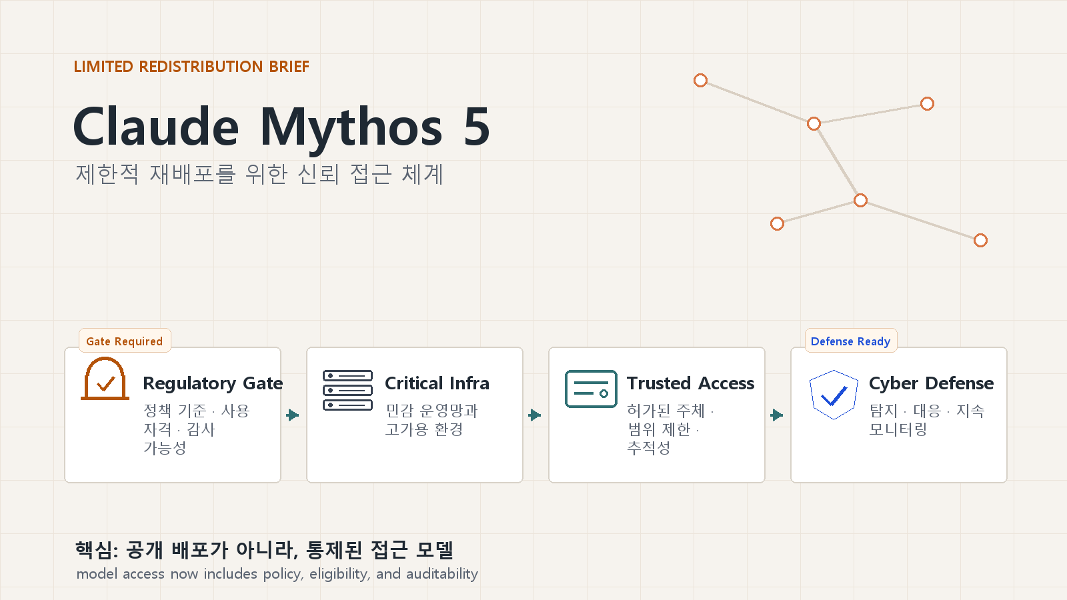Click the arrow between Trusted Access and Cyber Defense
Screen dimensions: 1067x600
tap(777, 415)
